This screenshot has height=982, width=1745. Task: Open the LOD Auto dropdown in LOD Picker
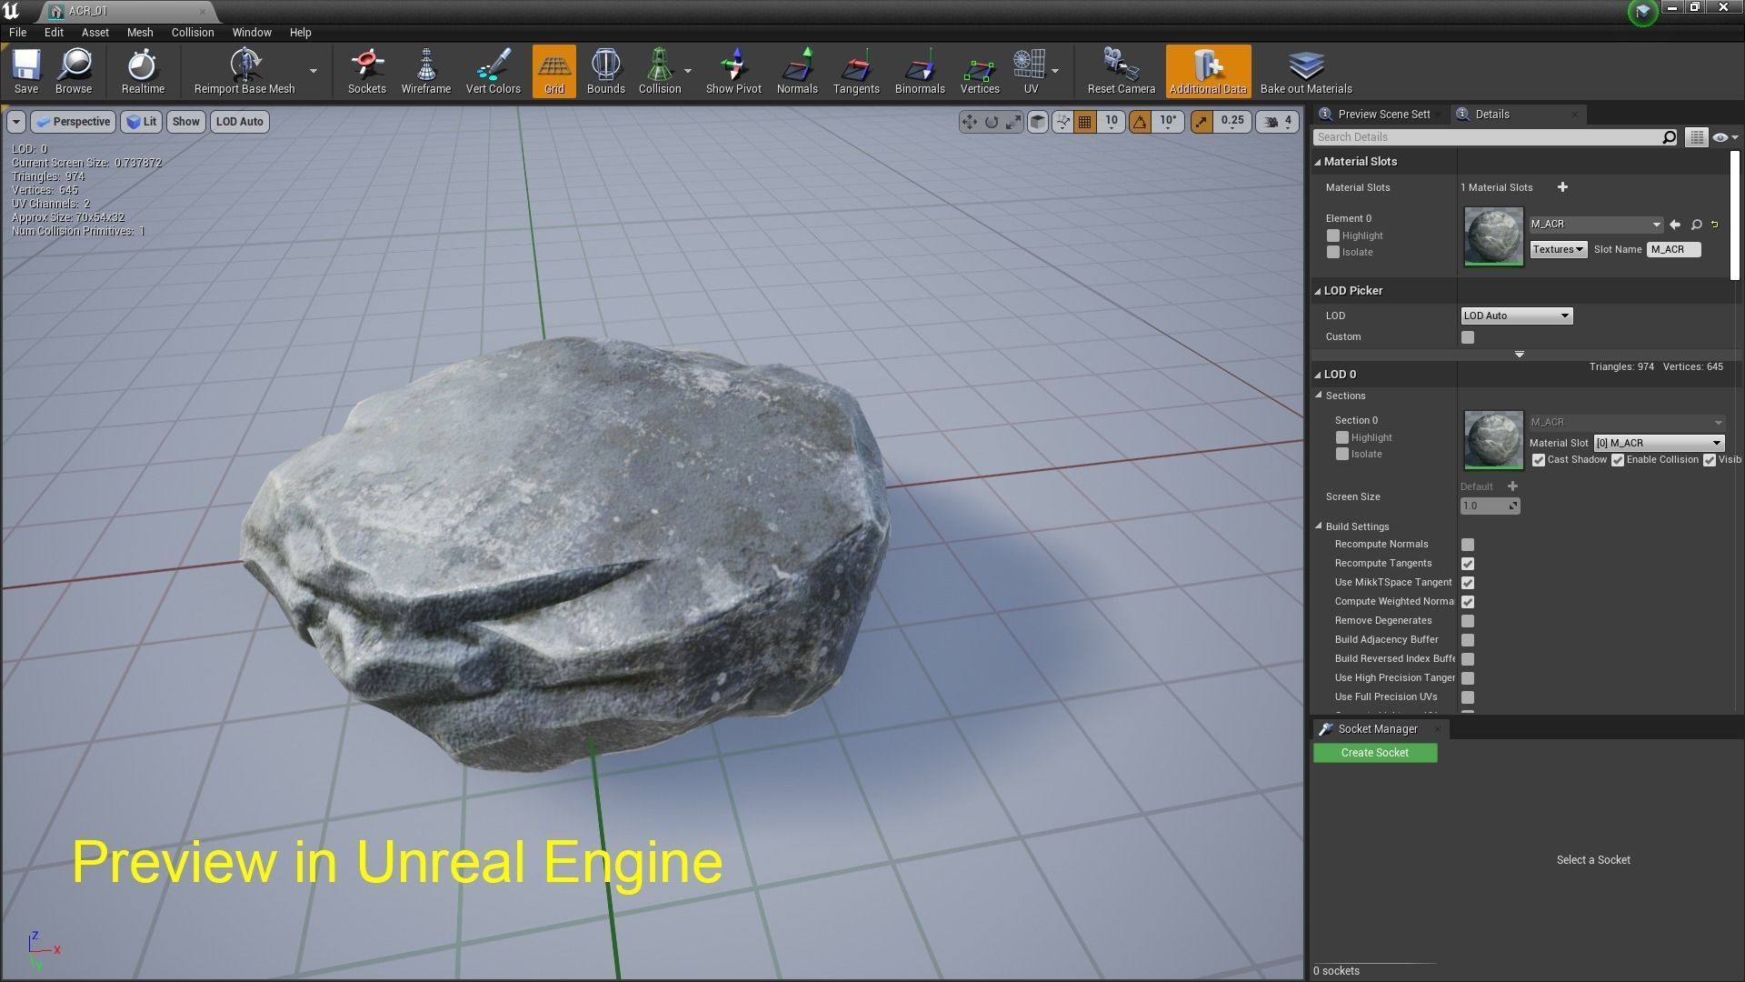tap(1515, 316)
